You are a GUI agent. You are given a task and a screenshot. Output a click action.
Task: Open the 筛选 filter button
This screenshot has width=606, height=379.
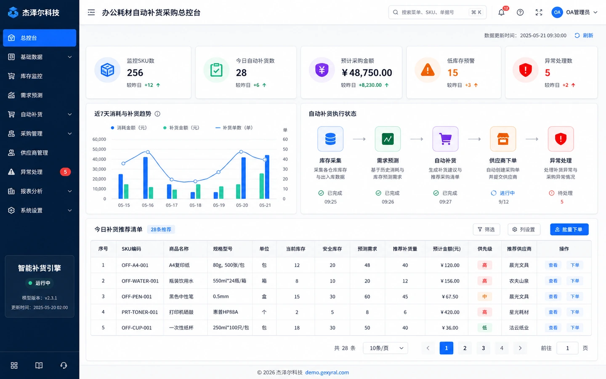pyautogui.click(x=486, y=230)
